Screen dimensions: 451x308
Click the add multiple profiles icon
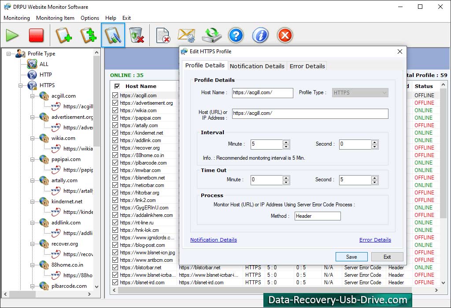click(88, 35)
